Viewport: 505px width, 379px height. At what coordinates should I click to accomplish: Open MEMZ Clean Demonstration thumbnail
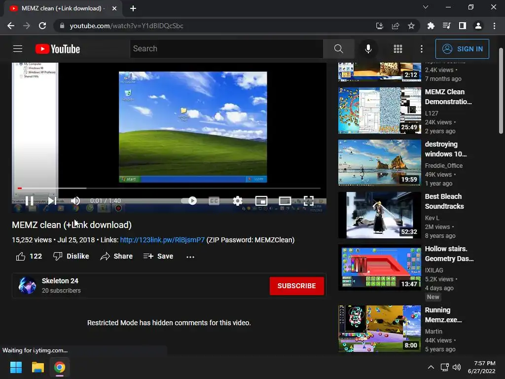(379, 110)
